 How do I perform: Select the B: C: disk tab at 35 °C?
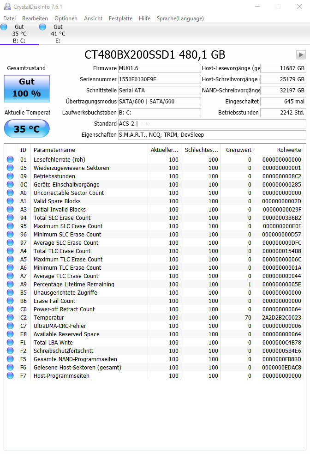(19, 34)
